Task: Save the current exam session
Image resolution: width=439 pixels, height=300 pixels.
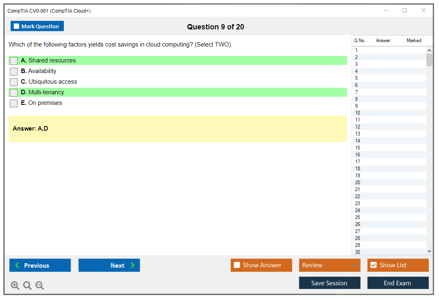Action: [329, 283]
